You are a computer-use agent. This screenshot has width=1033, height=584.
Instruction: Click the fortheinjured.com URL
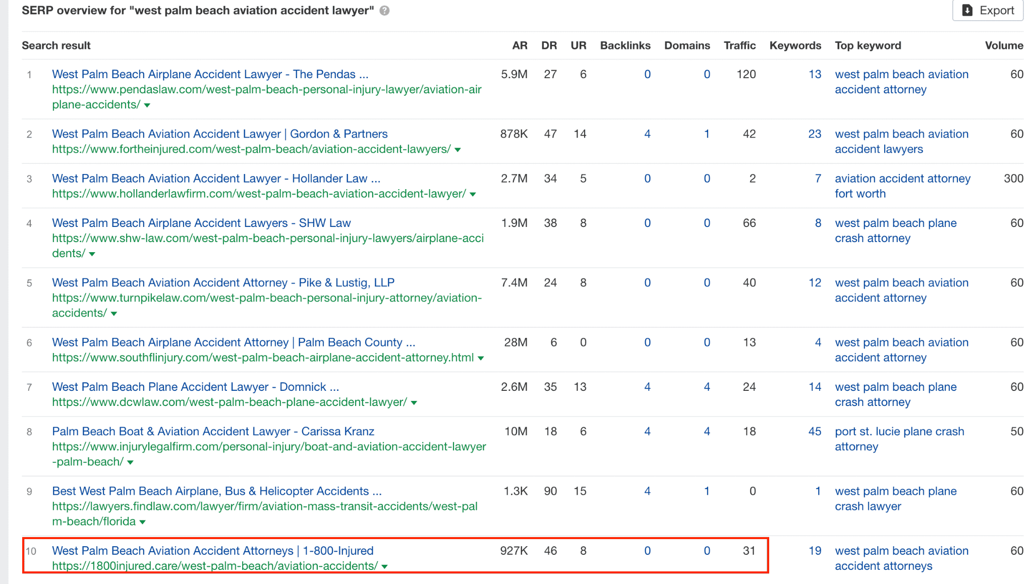click(x=251, y=149)
